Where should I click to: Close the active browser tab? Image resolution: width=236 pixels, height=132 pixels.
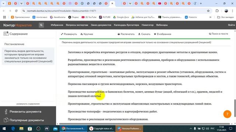coord(112,3)
